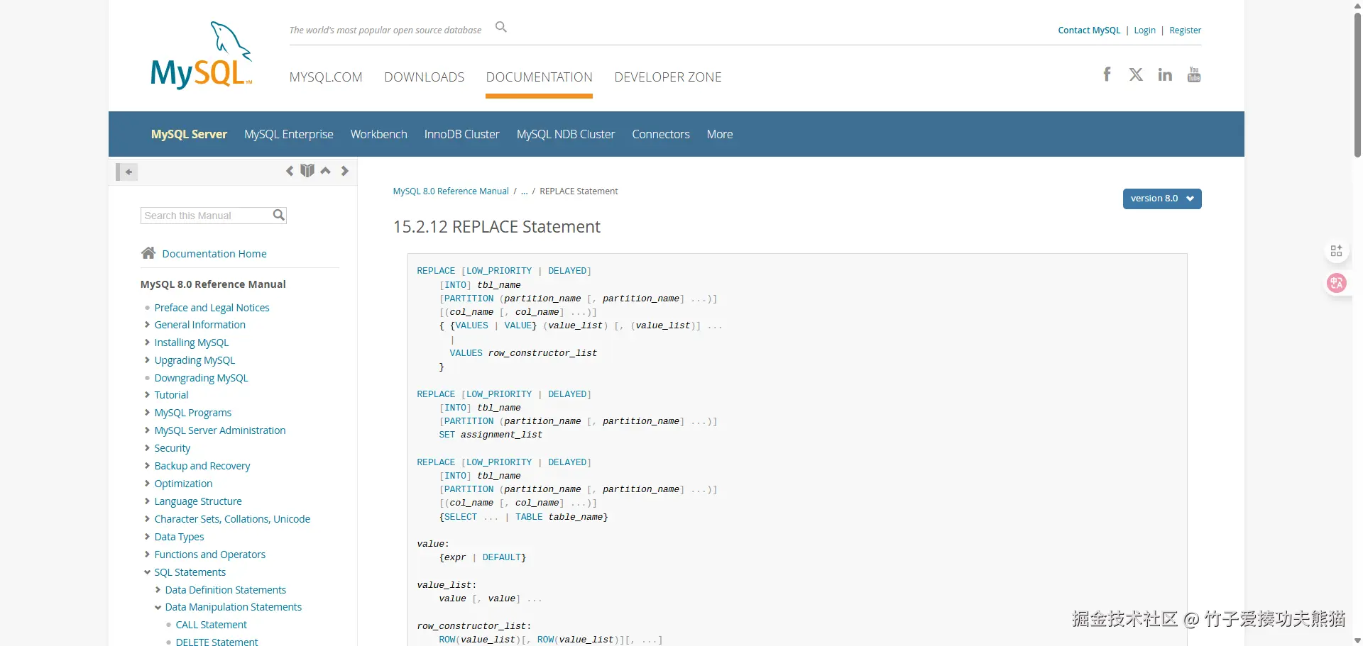
Task: Open manual table of contents book icon
Action: click(x=307, y=171)
